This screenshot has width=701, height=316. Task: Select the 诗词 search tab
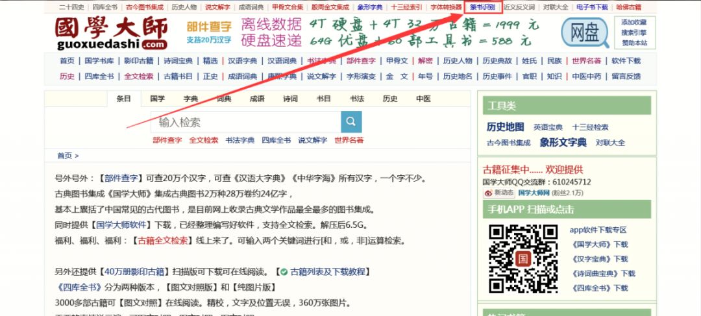(x=290, y=99)
